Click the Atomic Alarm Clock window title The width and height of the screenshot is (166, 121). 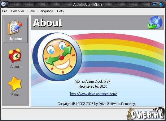tap(88, 5)
